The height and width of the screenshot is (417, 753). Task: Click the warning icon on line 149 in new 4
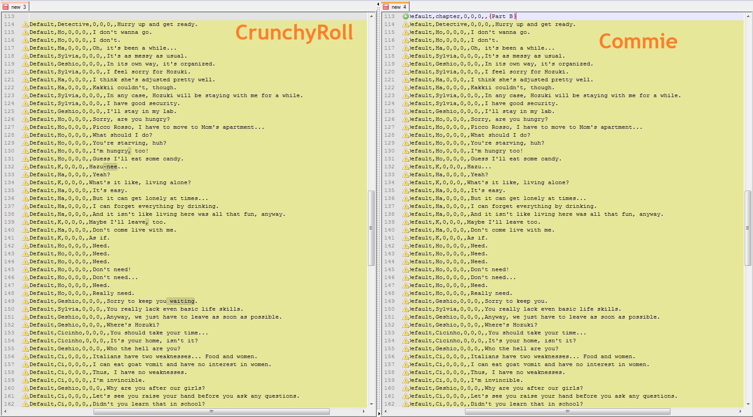point(406,301)
